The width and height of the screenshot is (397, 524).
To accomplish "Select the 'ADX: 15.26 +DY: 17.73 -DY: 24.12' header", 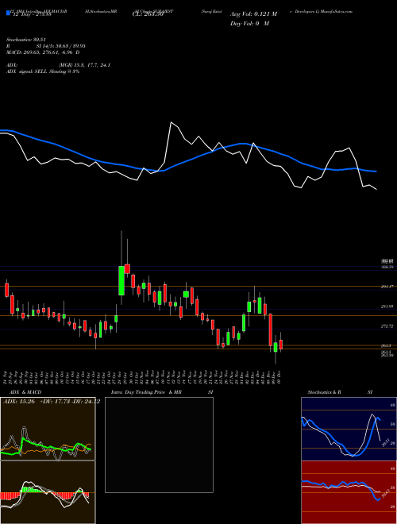I will coord(52,402).
